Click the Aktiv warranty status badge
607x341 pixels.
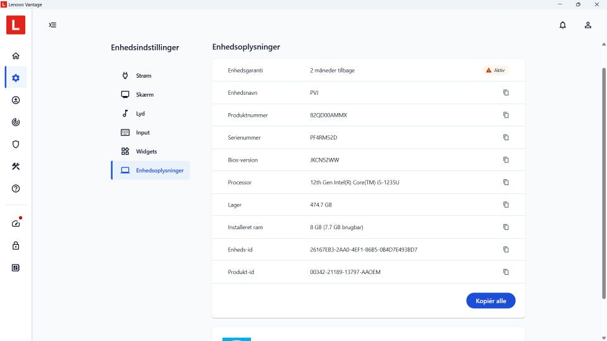click(496, 70)
